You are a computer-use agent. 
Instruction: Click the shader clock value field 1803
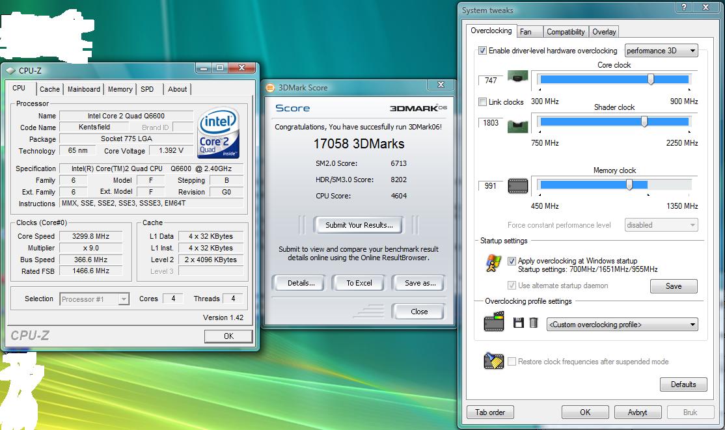491,122
